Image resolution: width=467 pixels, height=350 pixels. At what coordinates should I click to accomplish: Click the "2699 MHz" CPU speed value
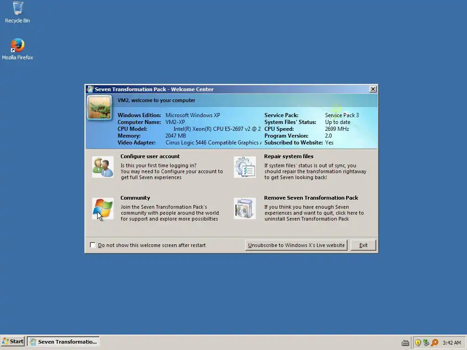pyautogui.click(x=337, y=129)
